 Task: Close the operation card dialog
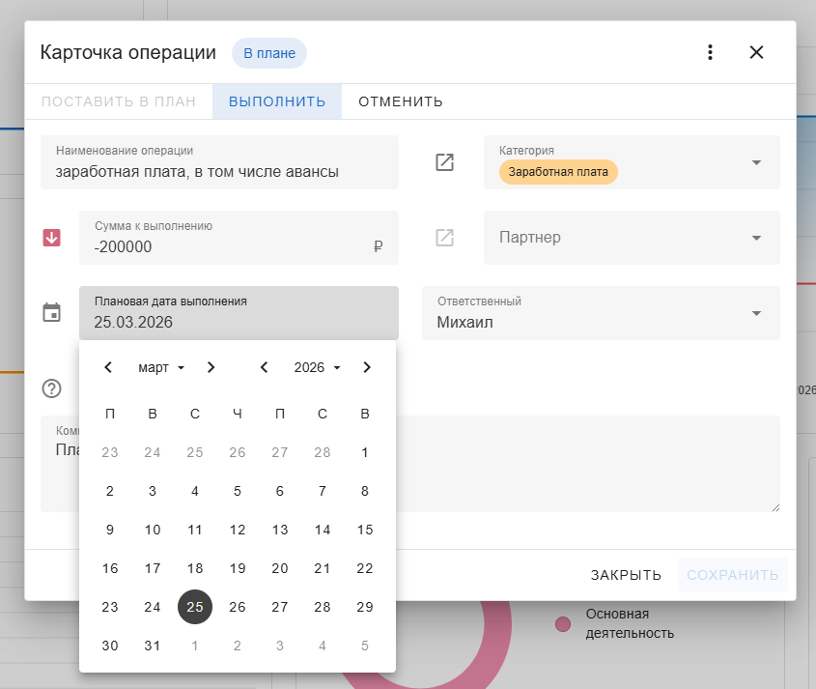756,52
